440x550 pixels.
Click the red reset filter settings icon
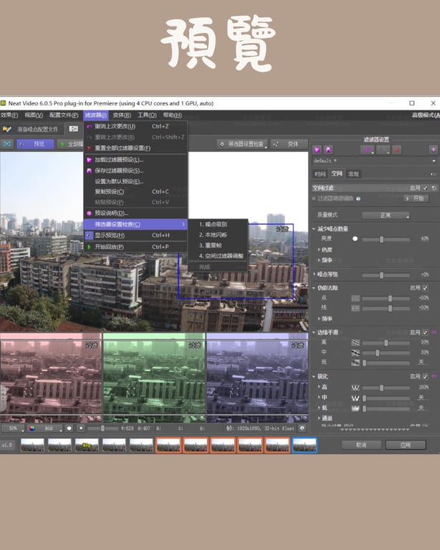point(397,150)
